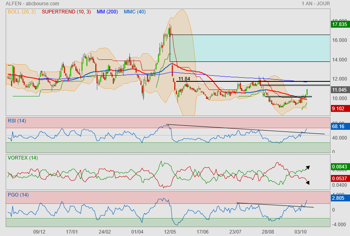Click the 1 AN - JOUR period label
This screenshot has height=236, width=350.
click(x=316, y=4)
